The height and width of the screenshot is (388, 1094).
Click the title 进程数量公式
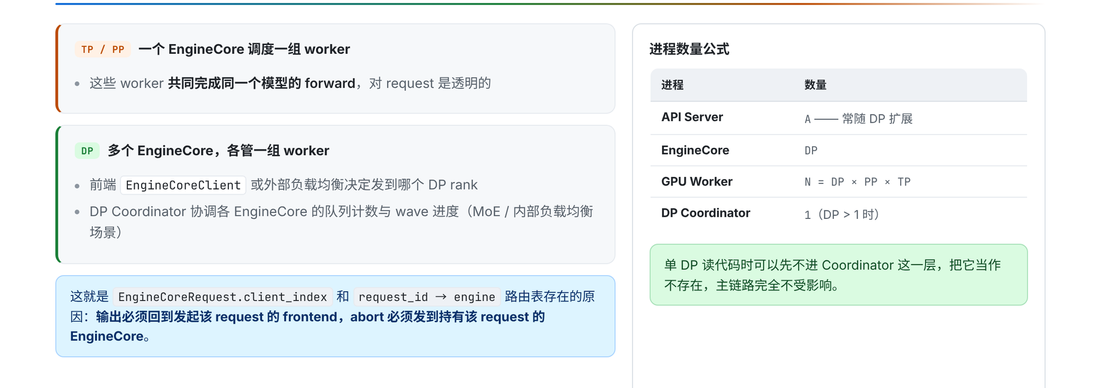tap(689, 49)
